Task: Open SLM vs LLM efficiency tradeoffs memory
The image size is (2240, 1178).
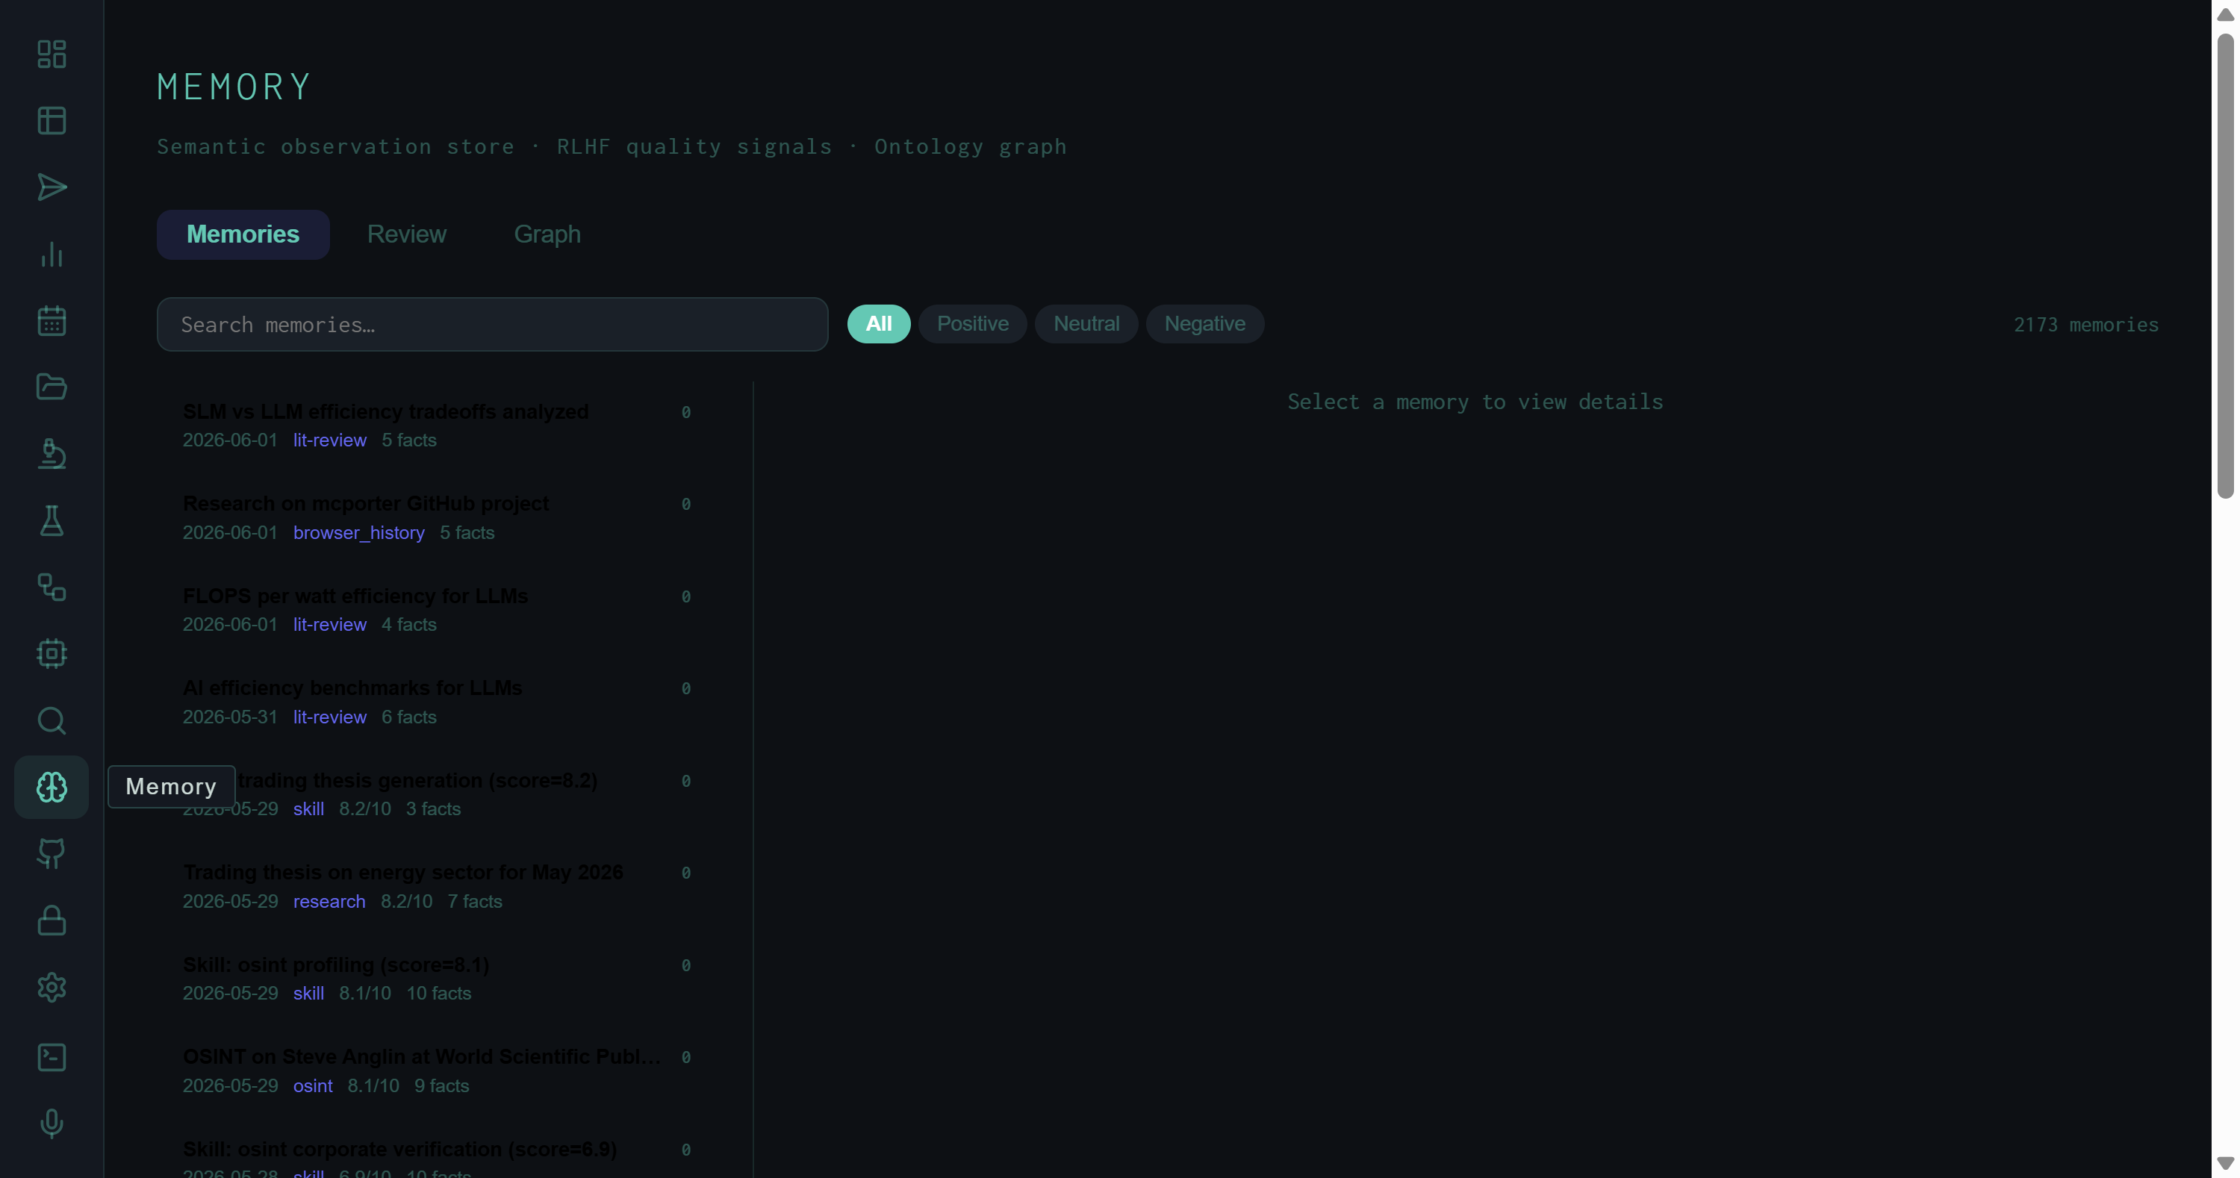Action: tap(438, 426)
